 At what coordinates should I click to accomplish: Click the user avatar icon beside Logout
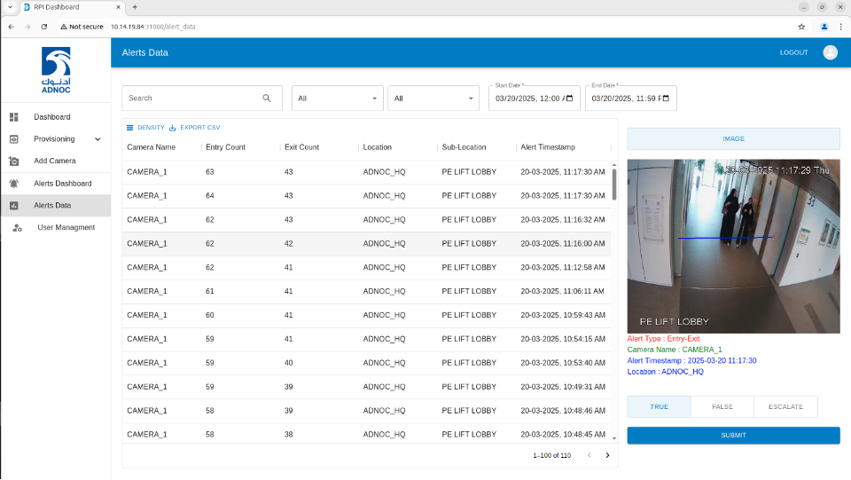[x=830, y=52]
